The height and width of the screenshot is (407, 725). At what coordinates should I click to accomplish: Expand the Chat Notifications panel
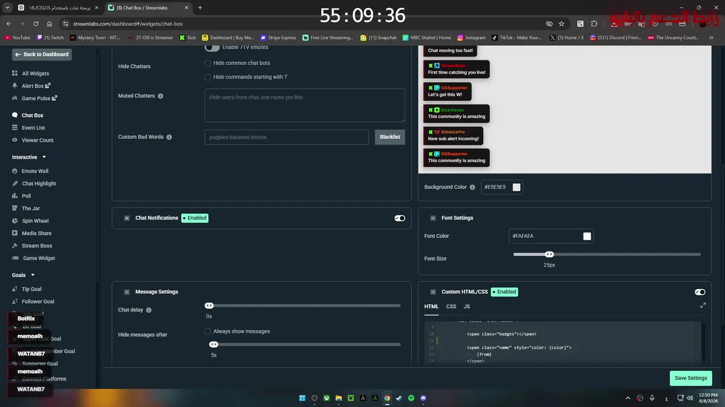click(x=127, y=218)
